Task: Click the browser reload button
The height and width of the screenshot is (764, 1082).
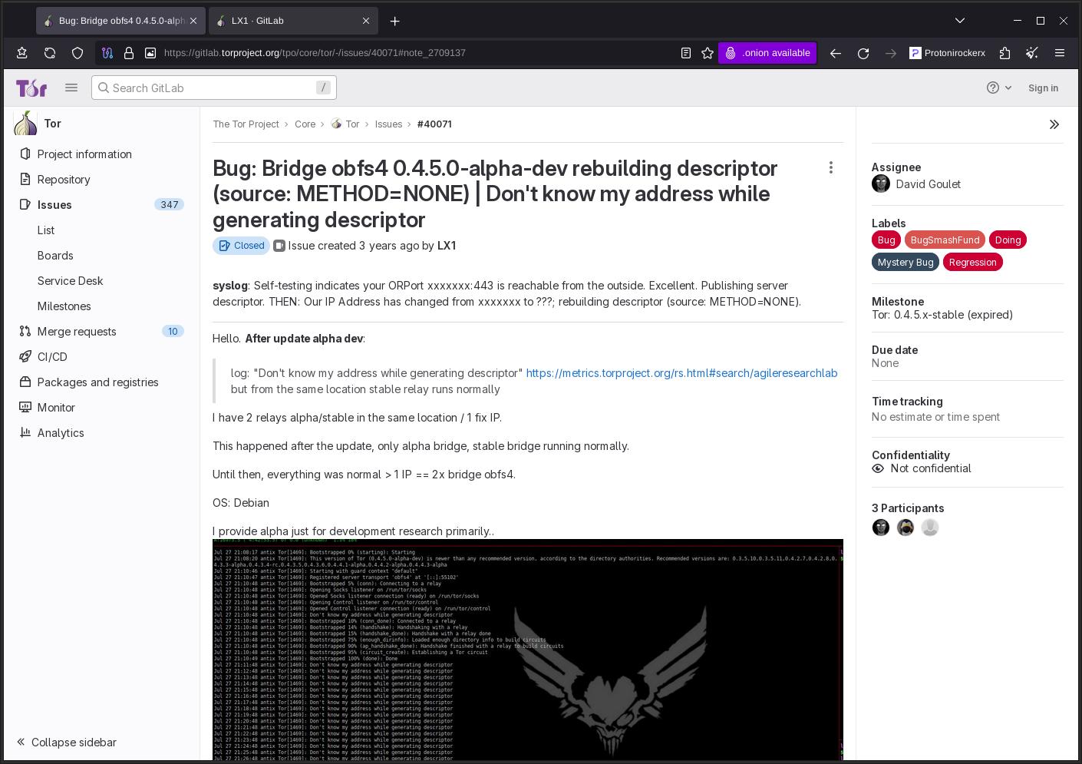Action: tap(863, 53)
